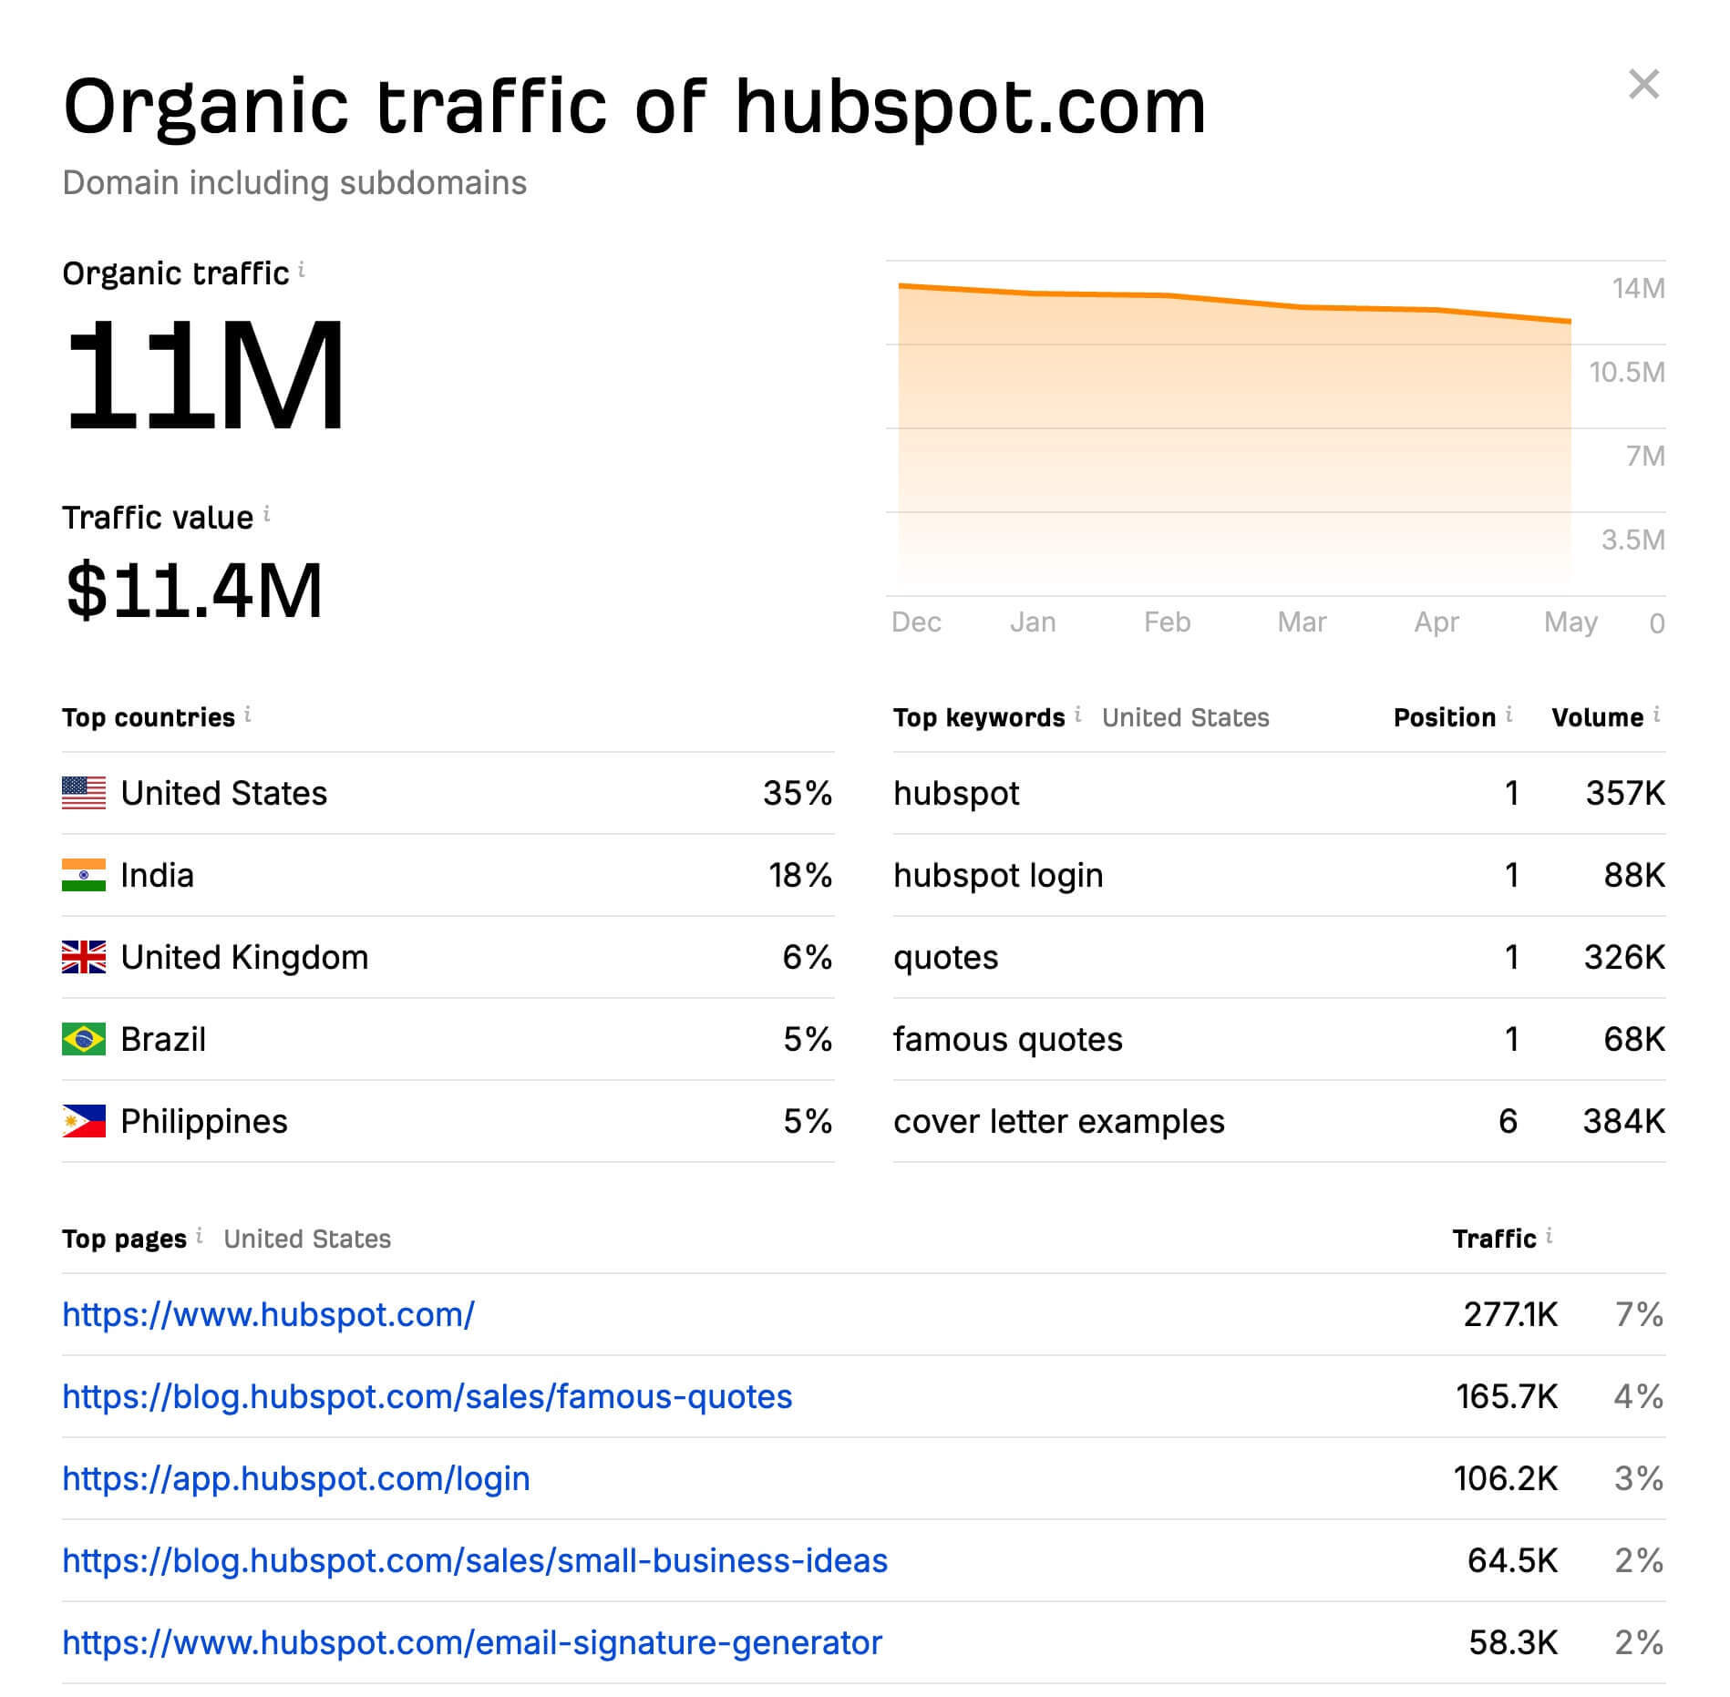Click the 357K volume value
The width and height of the screenshot is (1730, 1697).
click(x=1625, y=793)
